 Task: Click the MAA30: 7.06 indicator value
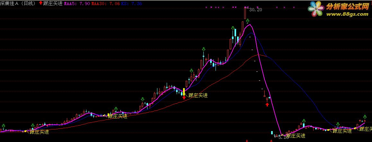click(x=106, y=4)
